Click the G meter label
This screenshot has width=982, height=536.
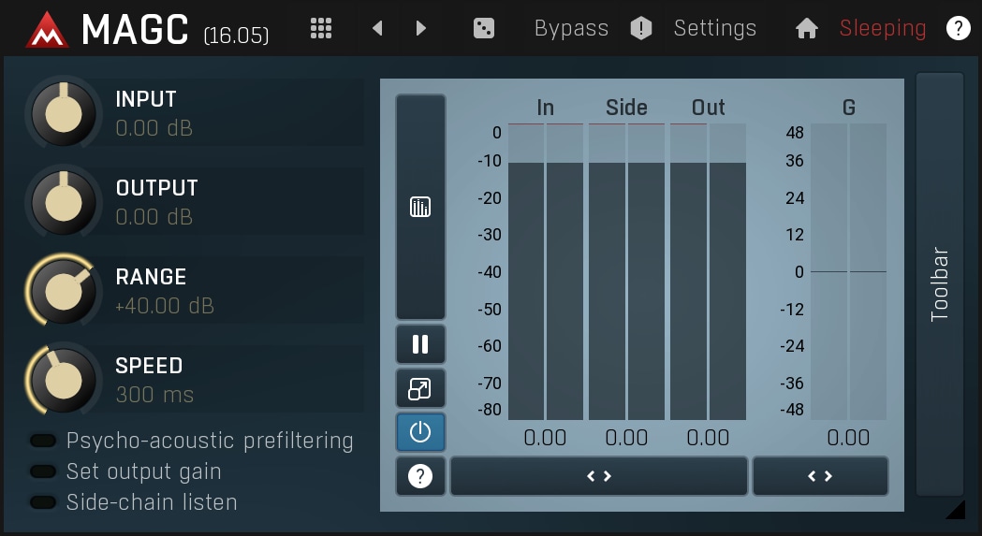849,108
